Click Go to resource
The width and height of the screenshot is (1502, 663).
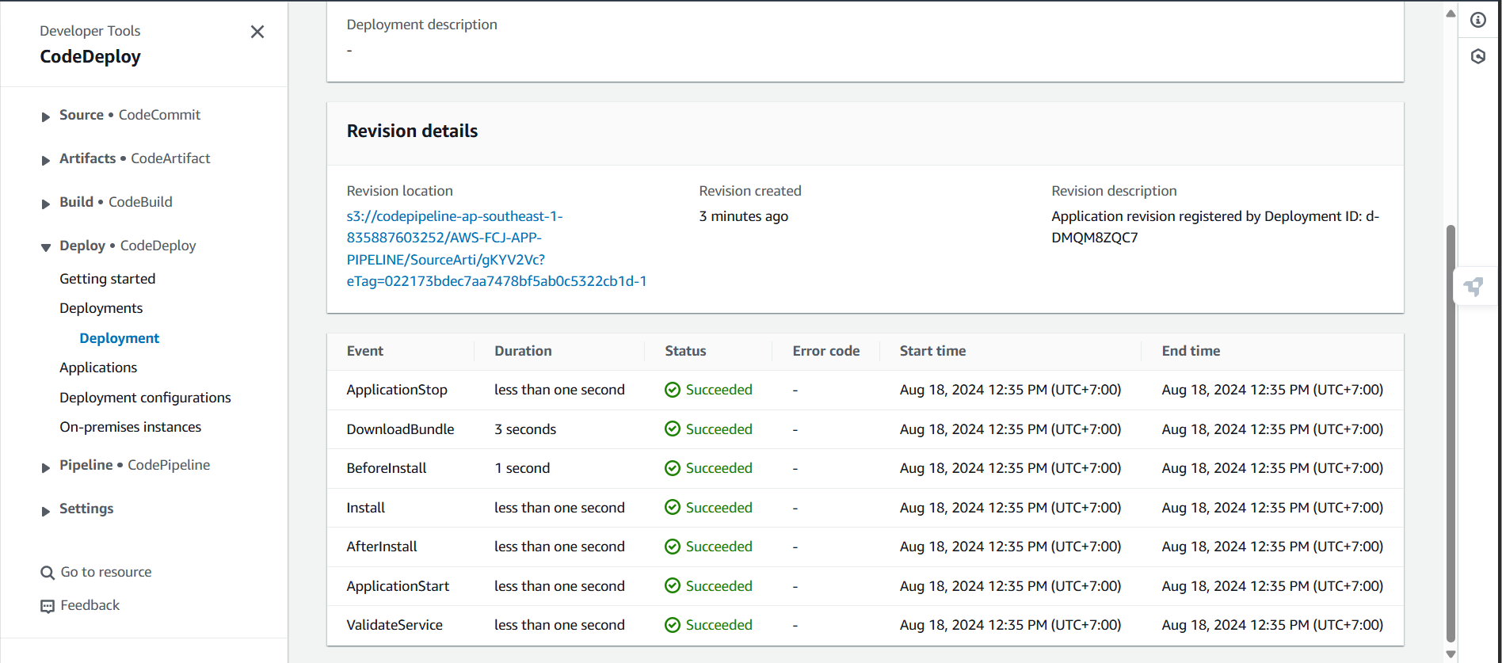click(x=106, y=572)
